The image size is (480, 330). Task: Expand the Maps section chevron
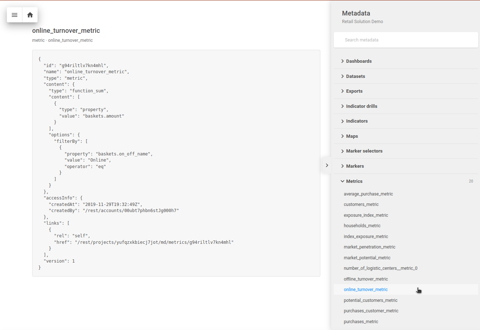[342, 136]
